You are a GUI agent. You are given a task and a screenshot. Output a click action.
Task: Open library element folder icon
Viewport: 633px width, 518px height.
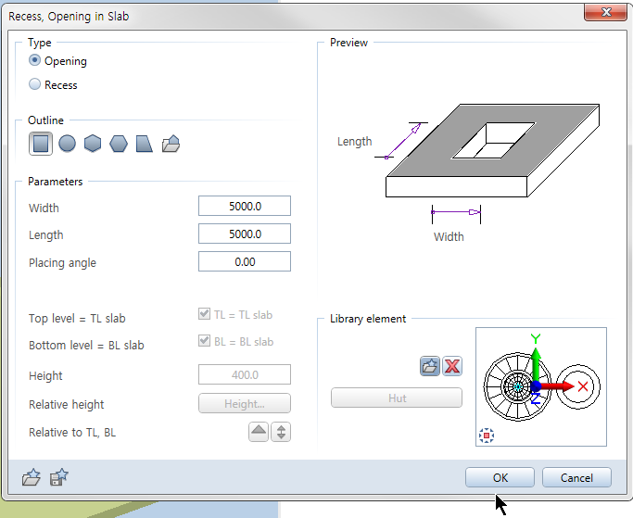[x=429, y=366]
